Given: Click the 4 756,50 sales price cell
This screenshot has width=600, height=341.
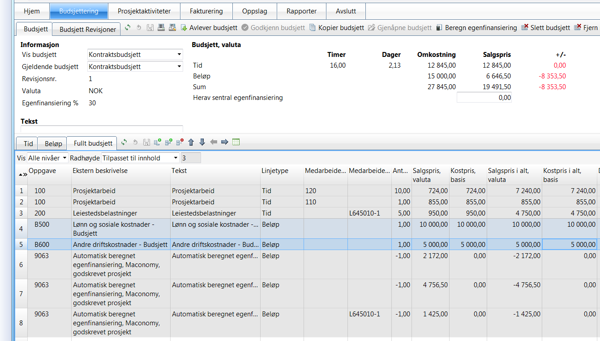Looking at the screenshot, I should pos(430,294).
